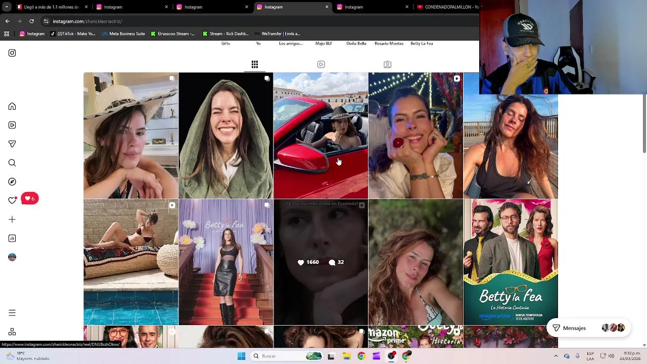Switch to the Tagged photos tab
The height and width of the screenshot is (364, 647).
coord(387,64)
